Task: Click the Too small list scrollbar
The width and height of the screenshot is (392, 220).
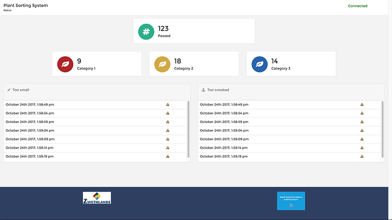Action: point(188,129)
